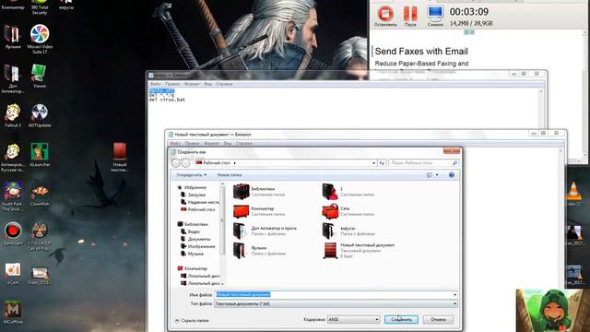
Task: Open the Справка menu in the back Notepad window
Action: pos(224,84)
